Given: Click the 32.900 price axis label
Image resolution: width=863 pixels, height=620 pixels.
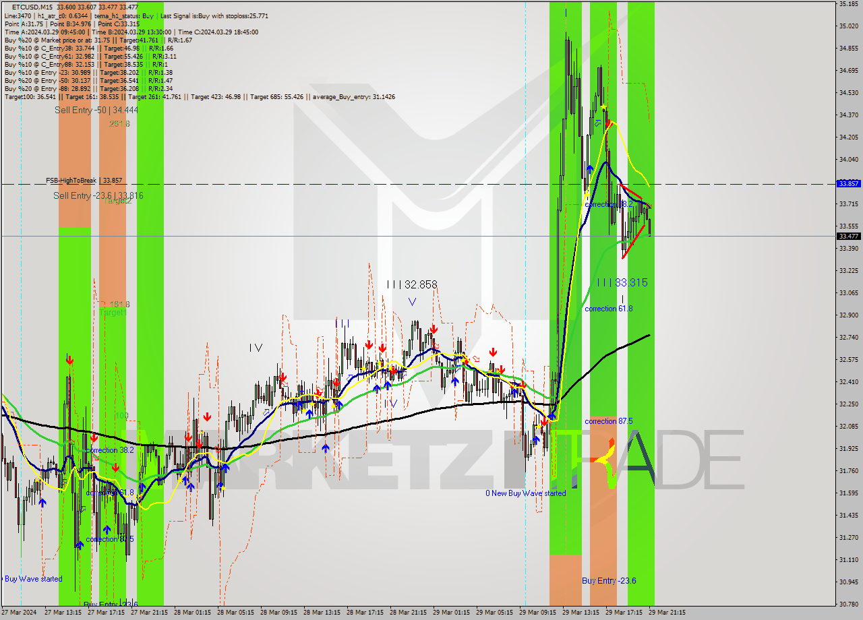Looking at the screenshot, I should pos(848,315).
